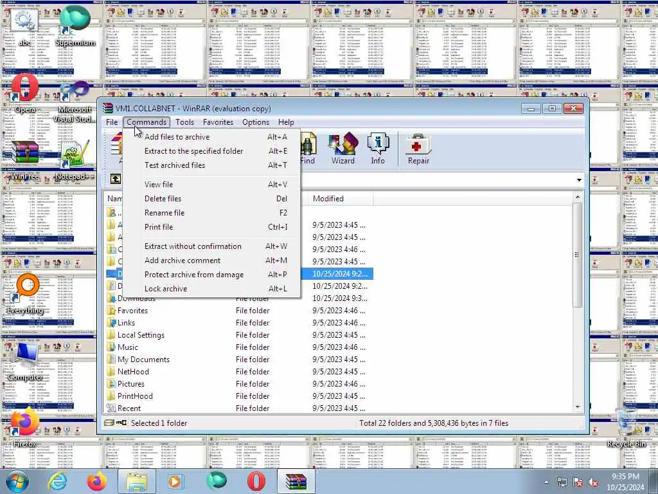Viewport: 658px width, 494px height.
Task: Open the Firefox desktop shortcut
Action: click(x=25, y=428)
